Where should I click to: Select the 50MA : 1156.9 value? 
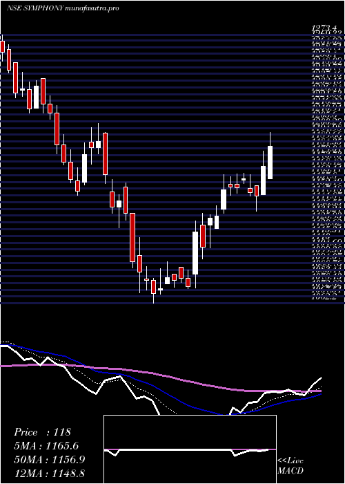[49, 460]
